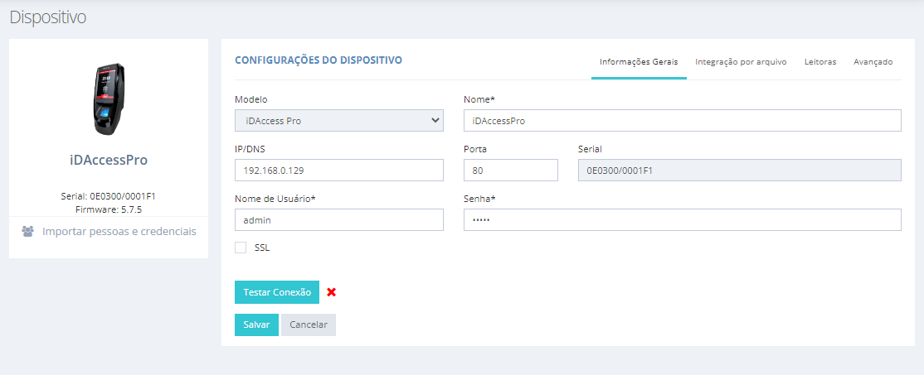Click the Modelo label

250,99
